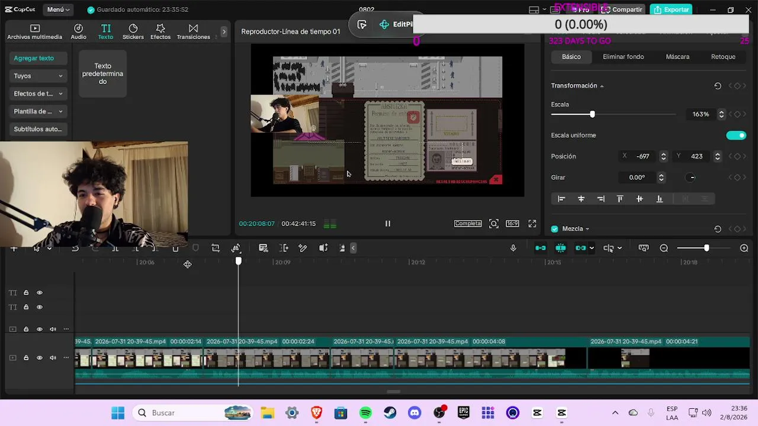758x426 pixels.
Task: Hide the first text track
Action: tap(40, 293)
